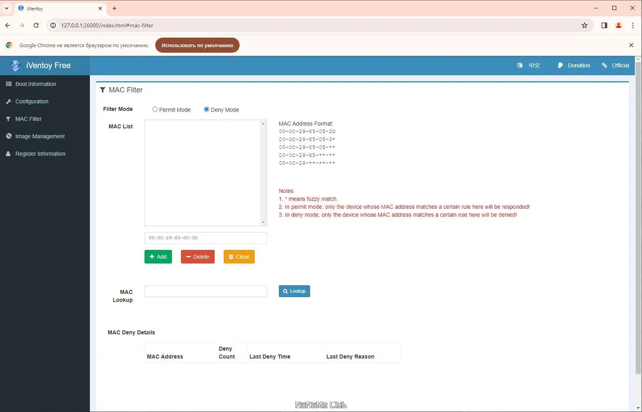Click the MAC Filter funnel heading icon
This screenshot has height=412, width=642.
[x=103, y=90]
